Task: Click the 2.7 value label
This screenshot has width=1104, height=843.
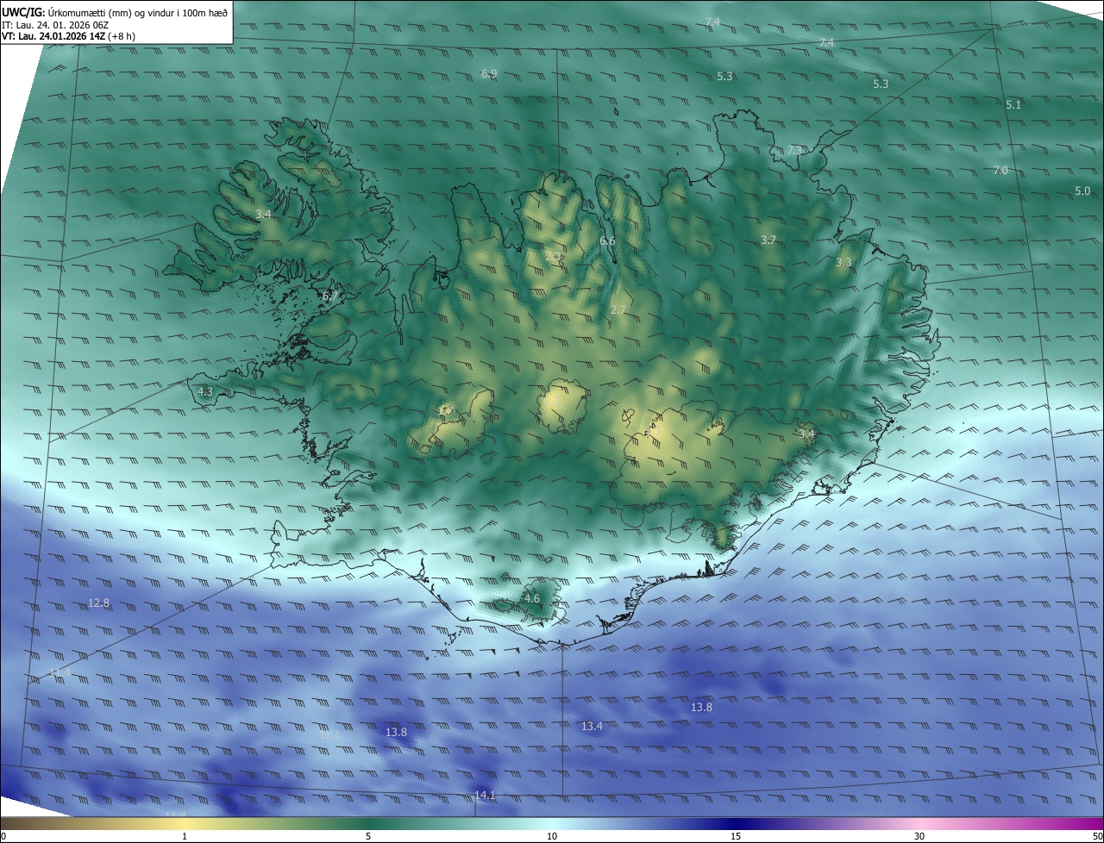Action: pos(618,309)
